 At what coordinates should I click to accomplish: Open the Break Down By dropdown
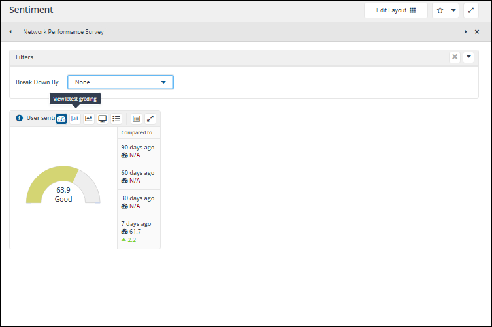point(120,82)
